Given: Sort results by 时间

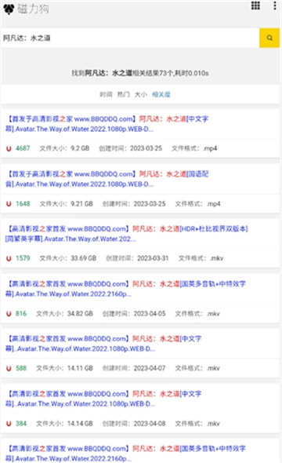Looking at the screenshot, I should coord(106,94).
